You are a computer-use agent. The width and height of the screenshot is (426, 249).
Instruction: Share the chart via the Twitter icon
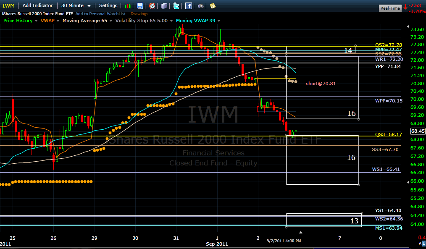coord(176,6)
